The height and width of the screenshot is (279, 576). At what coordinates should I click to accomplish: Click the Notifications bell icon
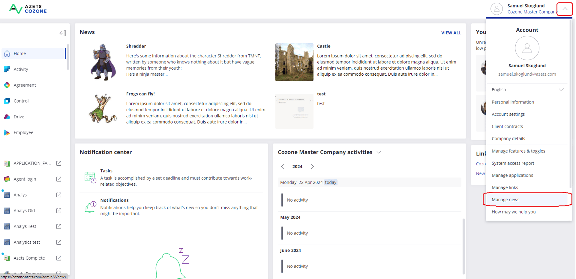pos(90,207)
